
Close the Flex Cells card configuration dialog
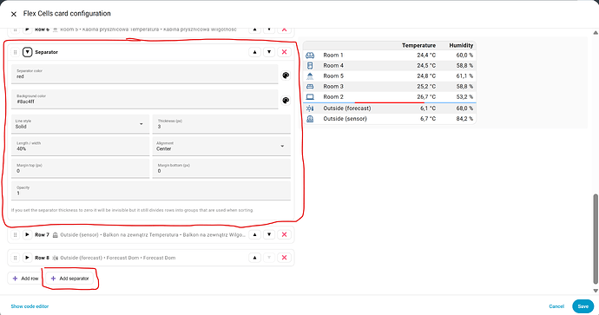14,14
